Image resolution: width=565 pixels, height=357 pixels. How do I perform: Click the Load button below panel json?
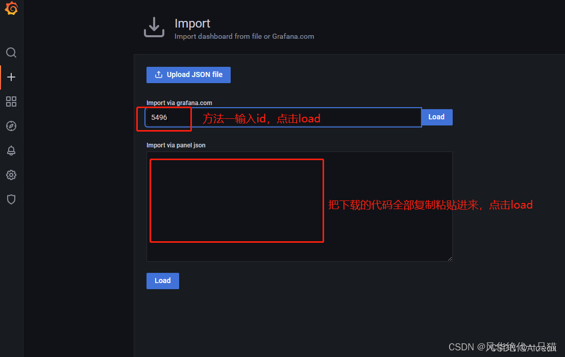pos(162,280)
